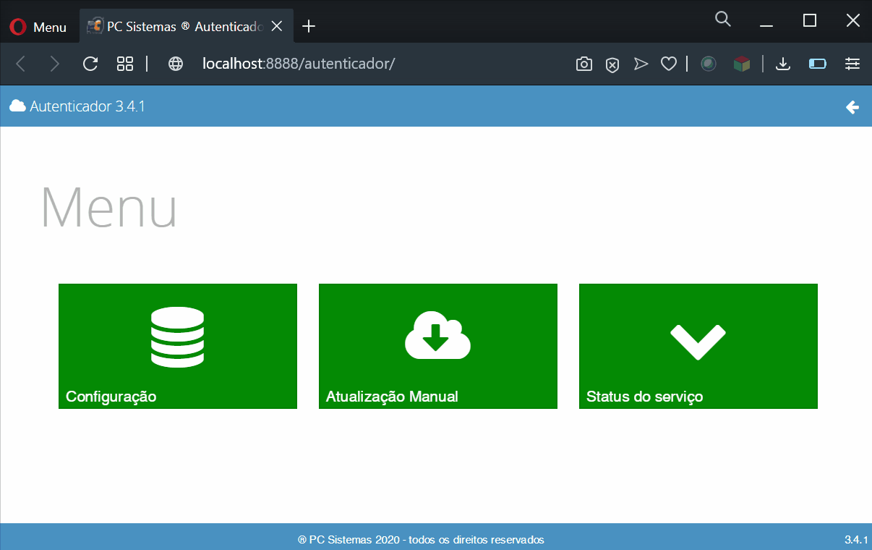
Task: Click the site info globe icon
Action: [x=176, y=64]
